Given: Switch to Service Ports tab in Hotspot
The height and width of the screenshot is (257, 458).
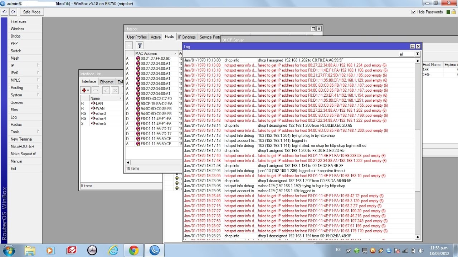Looking at the screenshot, I should click(210, 37).
